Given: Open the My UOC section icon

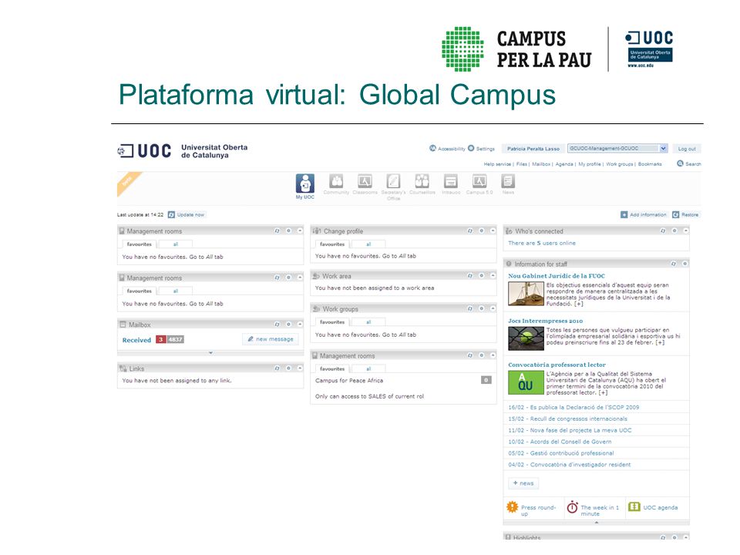Looking at the screenshot, I should [305, 183].
